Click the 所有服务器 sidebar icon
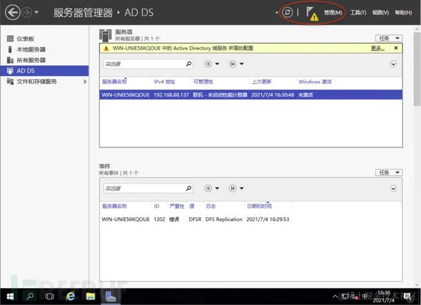Screen dimensions: 421x305 click(x=10, y=60)
